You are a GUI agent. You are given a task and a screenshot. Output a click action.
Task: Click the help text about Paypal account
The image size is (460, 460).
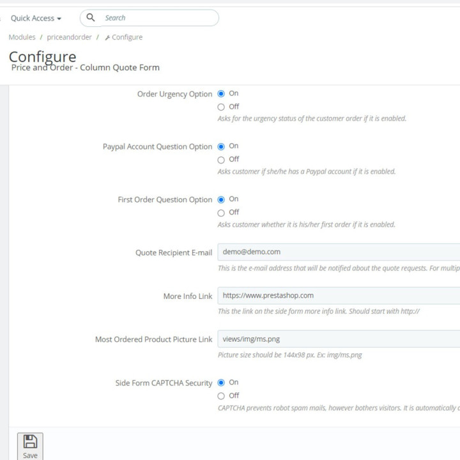pyautogui.click(x=307, y=171)
